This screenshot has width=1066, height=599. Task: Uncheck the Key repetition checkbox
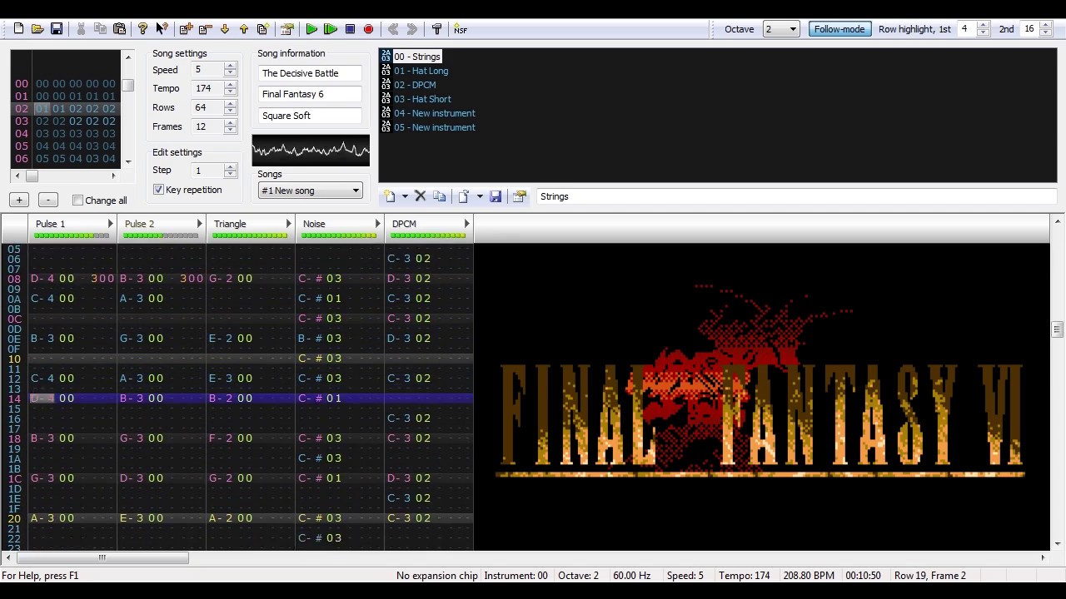pos(159,190)
